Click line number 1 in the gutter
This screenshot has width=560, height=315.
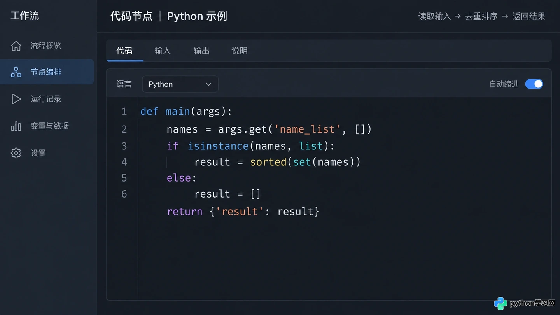tap(124, 112)
